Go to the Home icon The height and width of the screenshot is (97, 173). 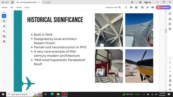tap(12, 2)
